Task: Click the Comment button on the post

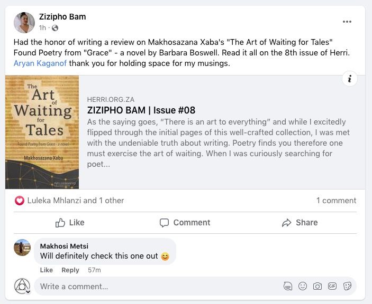Action: coord(185,223)
